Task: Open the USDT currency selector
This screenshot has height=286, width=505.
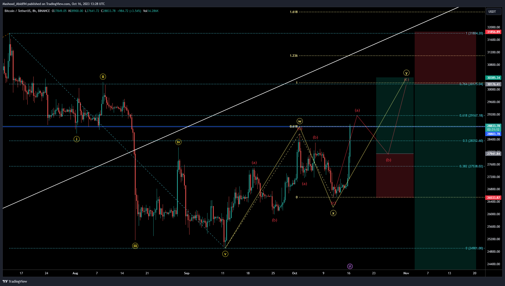Action: coord(494,11)
